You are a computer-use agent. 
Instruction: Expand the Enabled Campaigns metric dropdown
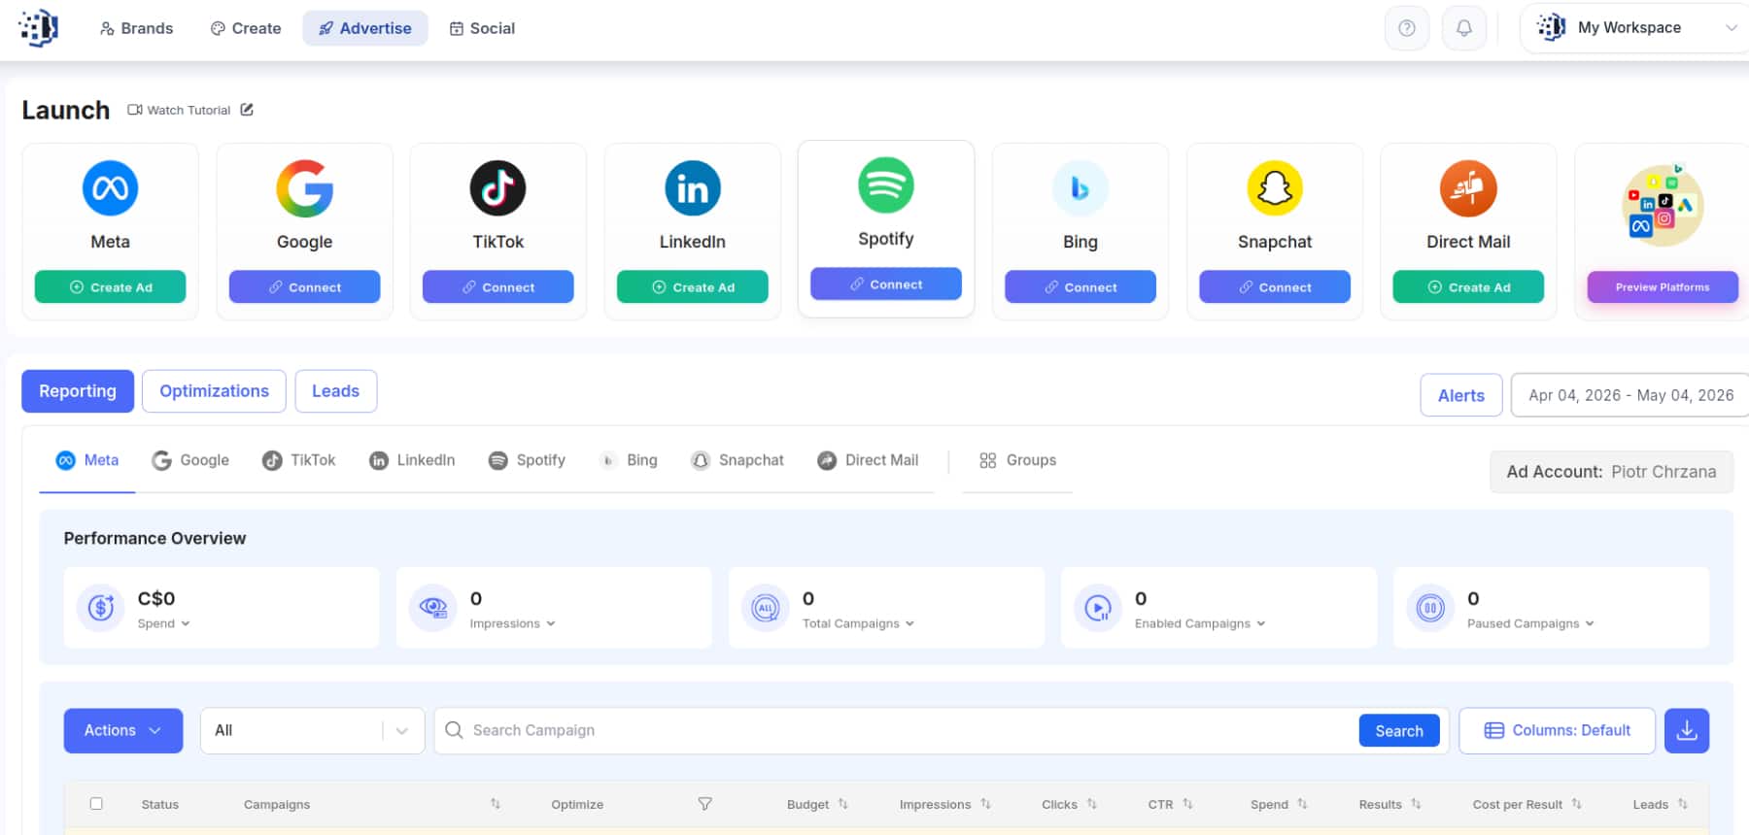tap(1200, 623)
